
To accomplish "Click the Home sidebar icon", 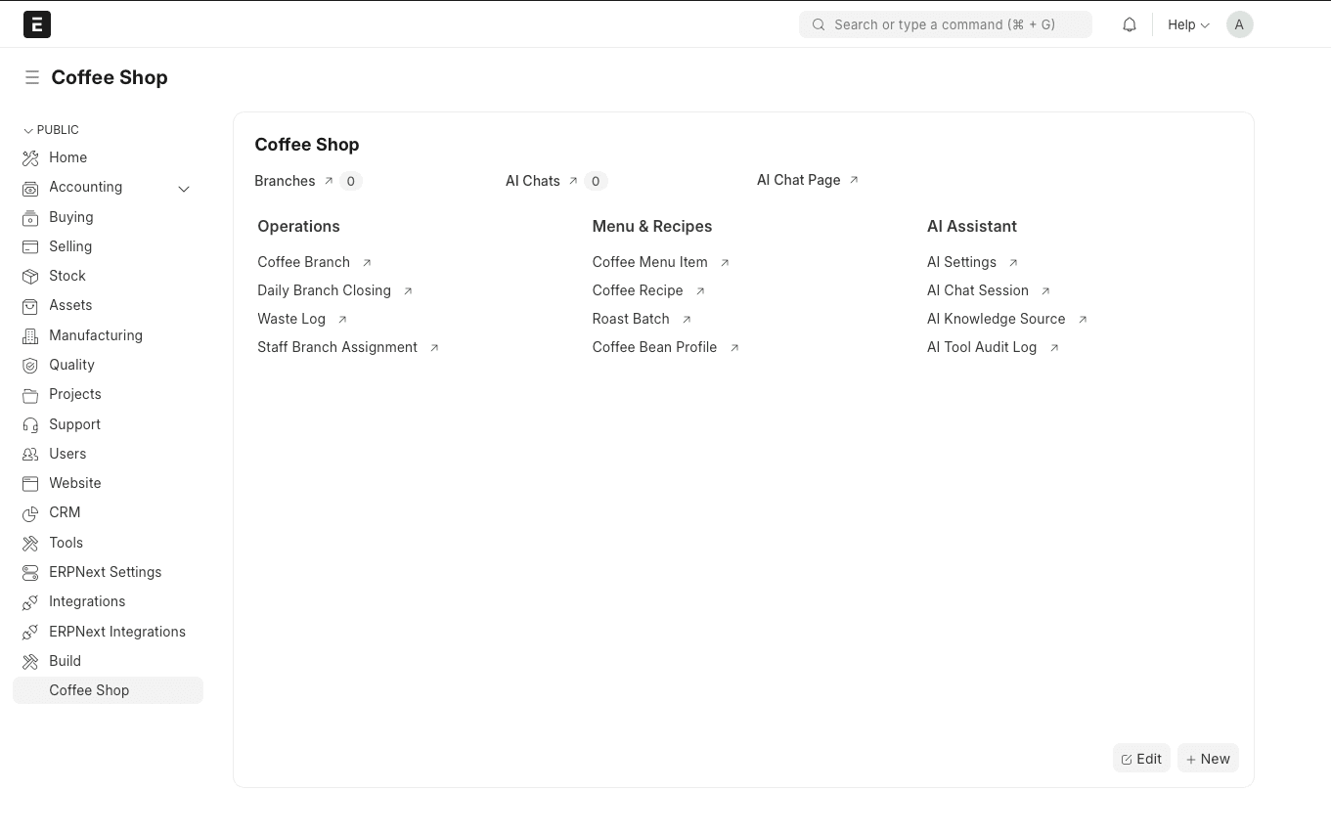I will pos(30,157).
